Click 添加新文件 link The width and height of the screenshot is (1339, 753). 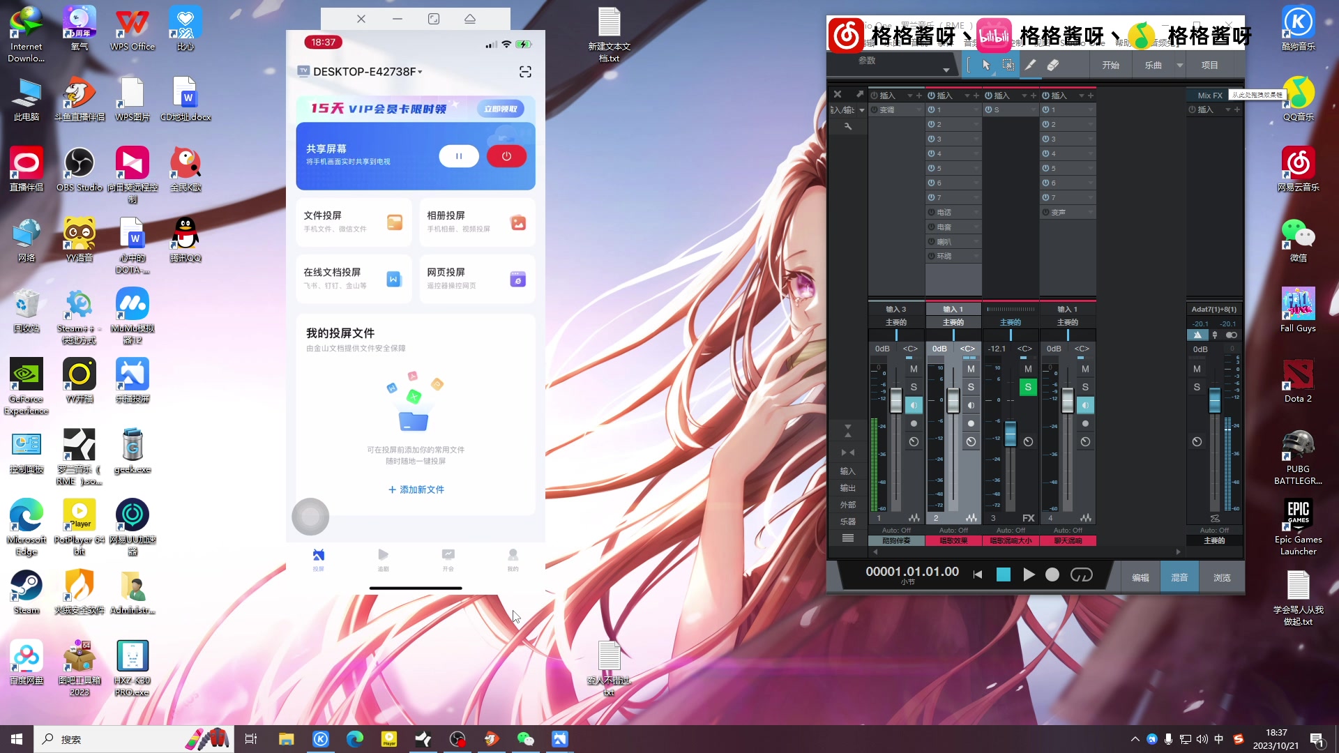416,489
